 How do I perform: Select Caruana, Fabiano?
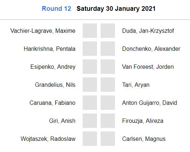52,103
